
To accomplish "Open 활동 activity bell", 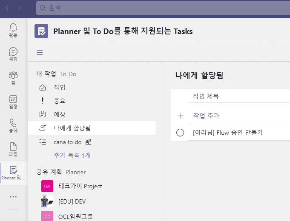I will click(x=13, y=30).
